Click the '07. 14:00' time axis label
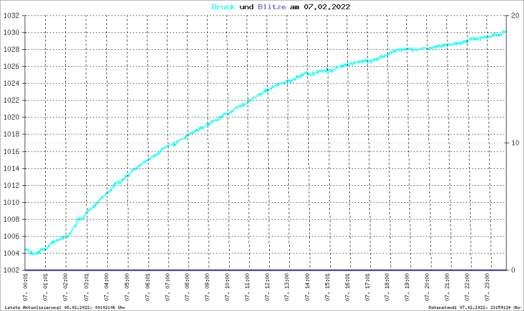Image resolution: width=524 pixels, height=311 pixels. pyautogui.click(x=307, y=287)
